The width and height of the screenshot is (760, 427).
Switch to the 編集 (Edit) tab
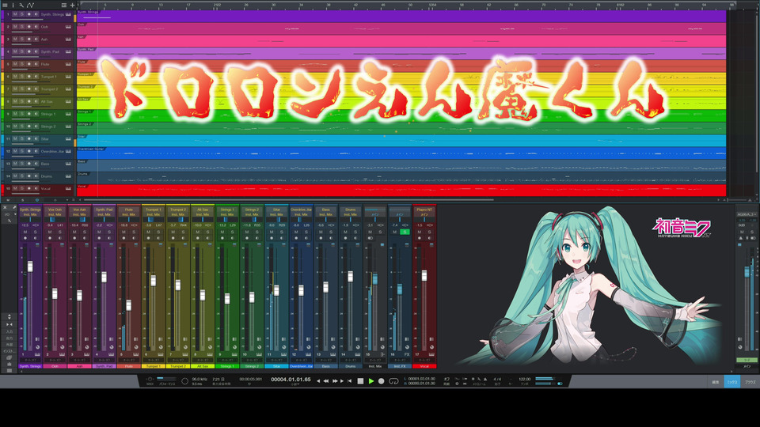(716, 382)
